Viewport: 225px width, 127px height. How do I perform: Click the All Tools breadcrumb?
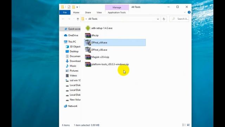[x=93, y=19]
